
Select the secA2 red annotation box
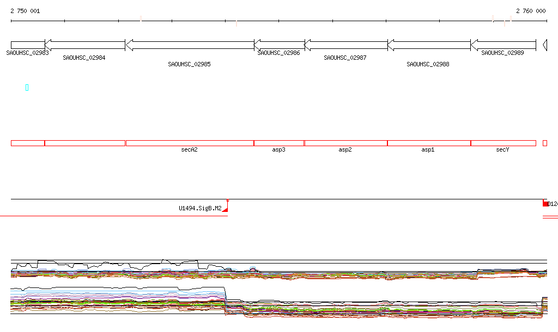coord(190,143)
